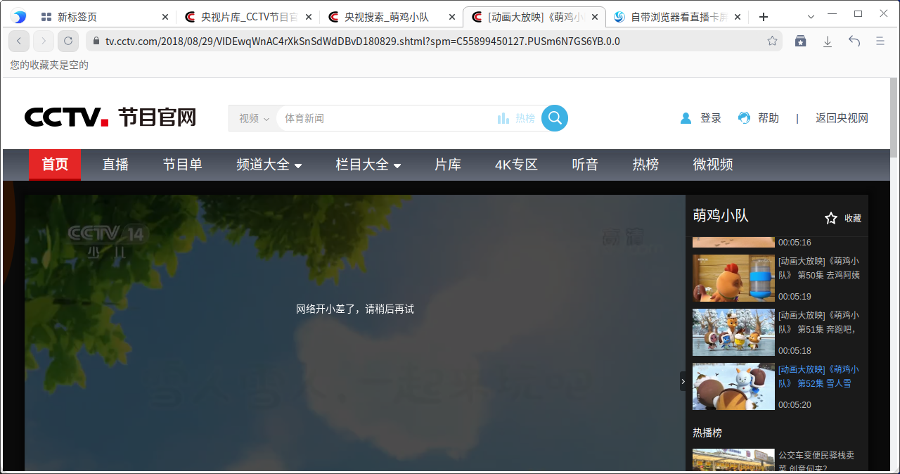900x474 pixels.
Task: Click the CCTV 节目官网 logo
Action: point(110,117)
